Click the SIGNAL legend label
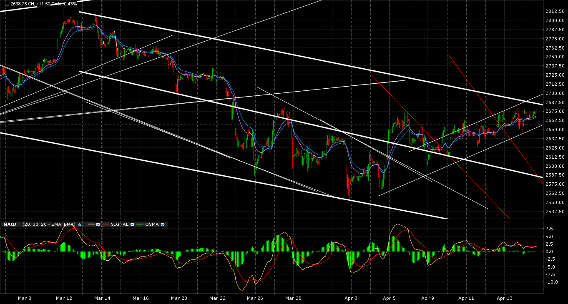The height and width of the screenshot is (304, 568). coord(120,224)
